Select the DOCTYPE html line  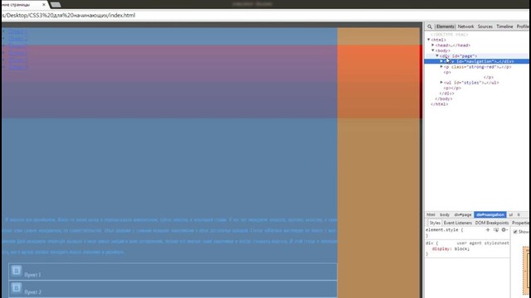450,35
